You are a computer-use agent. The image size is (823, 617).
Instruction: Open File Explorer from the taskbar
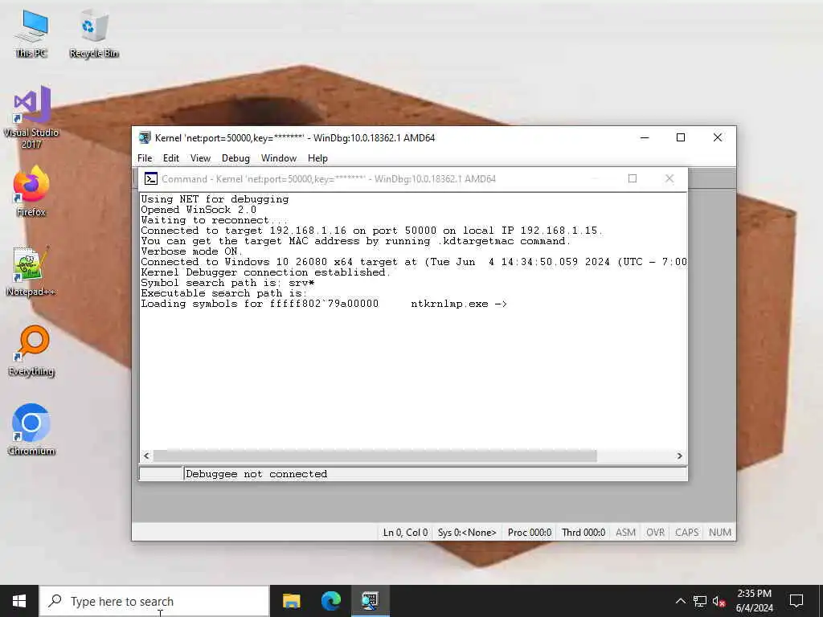[x=291, y=601]
